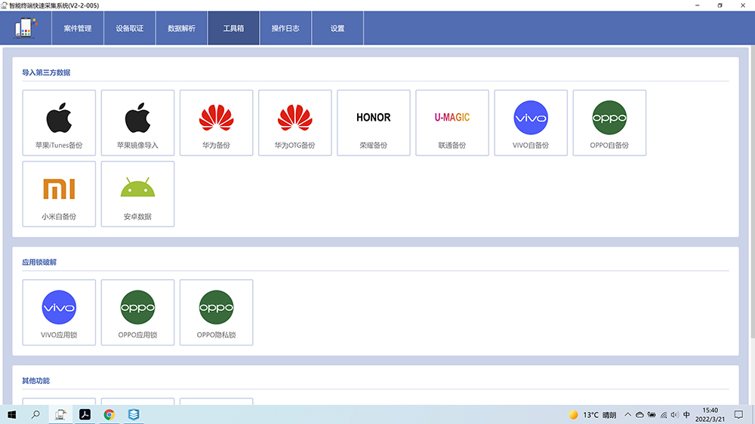Open 操作日志 tab
This screenshot has height=424, width=755.
tap(285, 29)
